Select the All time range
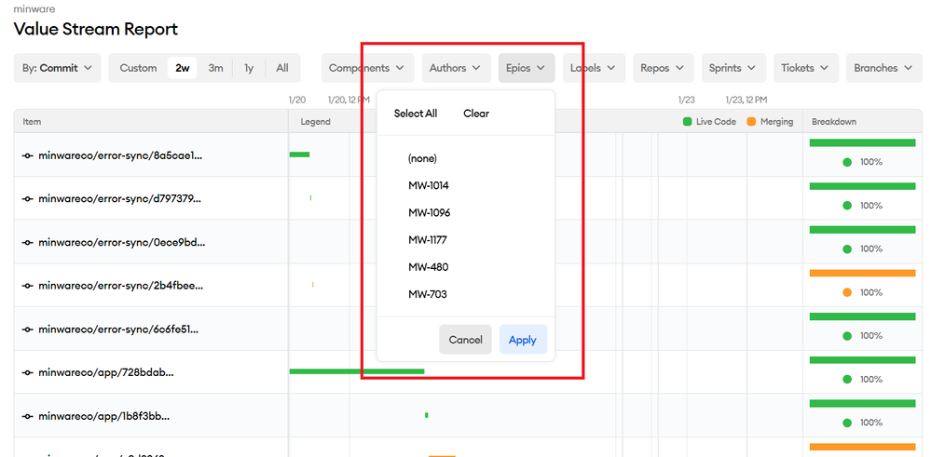 [282, 68]
